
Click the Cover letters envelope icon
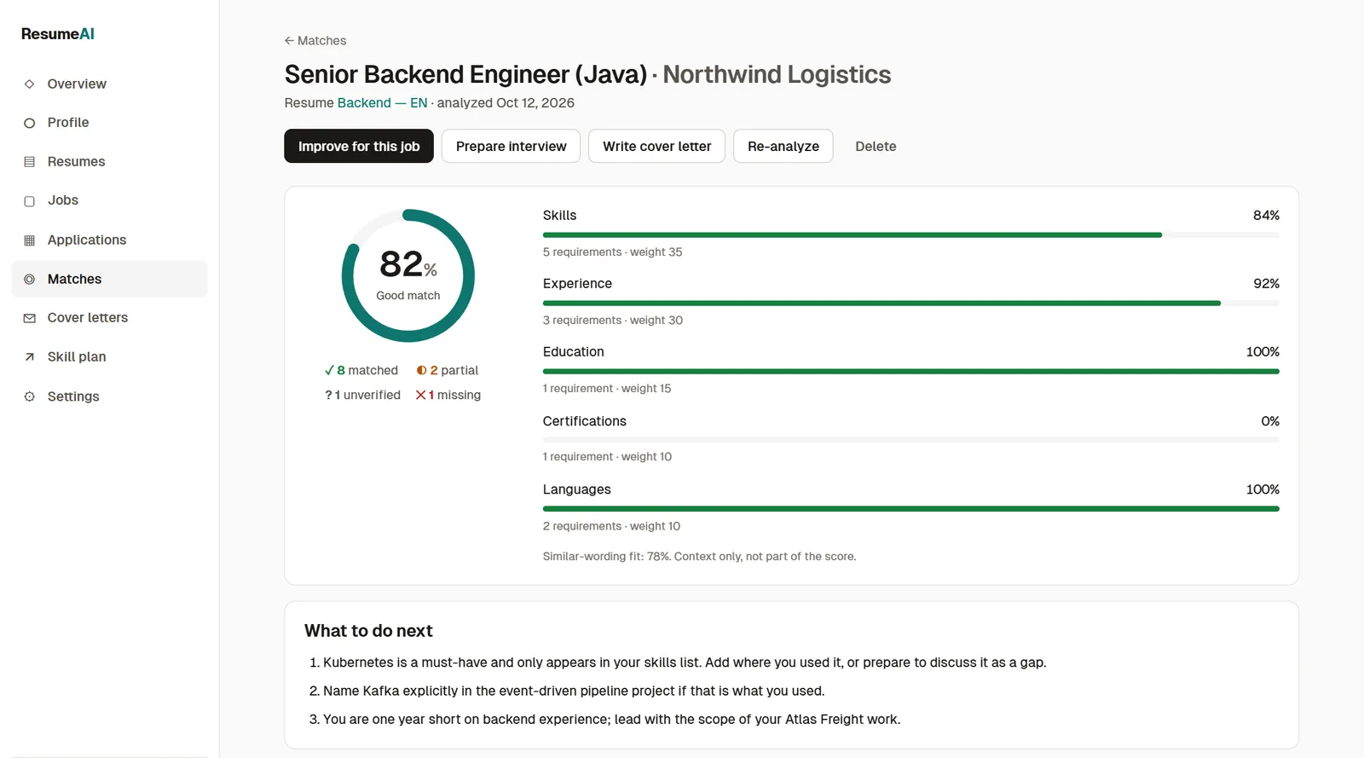point(29,318)
